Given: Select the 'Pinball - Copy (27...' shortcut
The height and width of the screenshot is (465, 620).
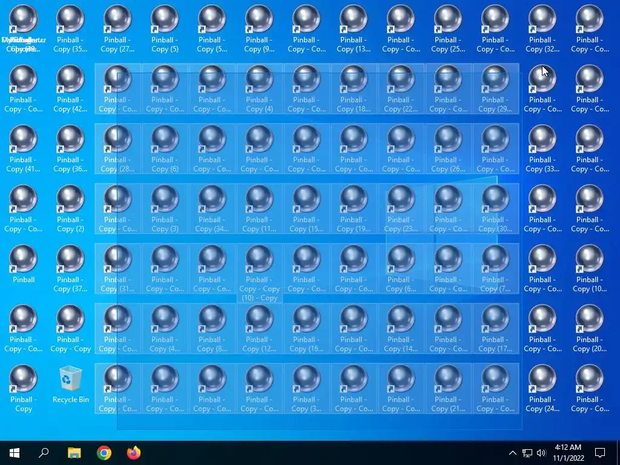Looking at the screenshot, I should [x=117, y=28].
